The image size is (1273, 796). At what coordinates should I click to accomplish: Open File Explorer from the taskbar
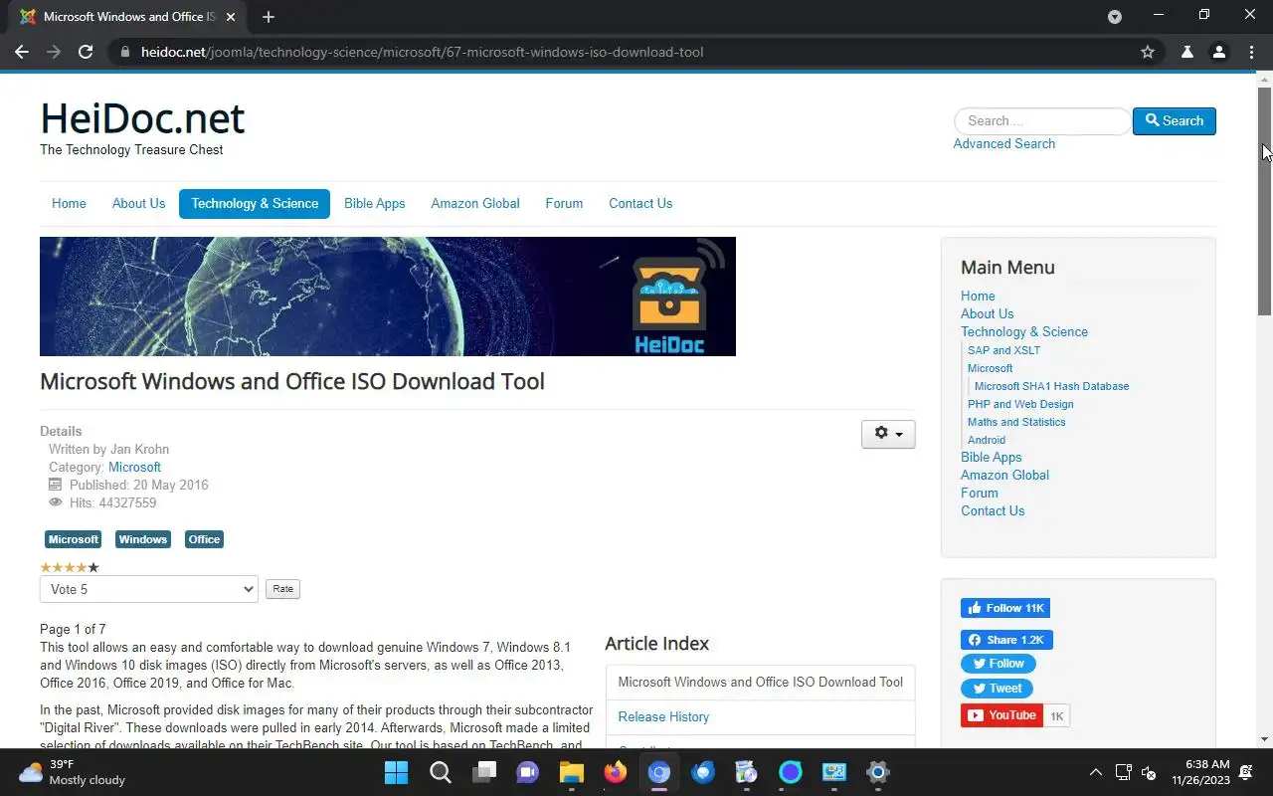pyautogui.click(x=571, y=772)
